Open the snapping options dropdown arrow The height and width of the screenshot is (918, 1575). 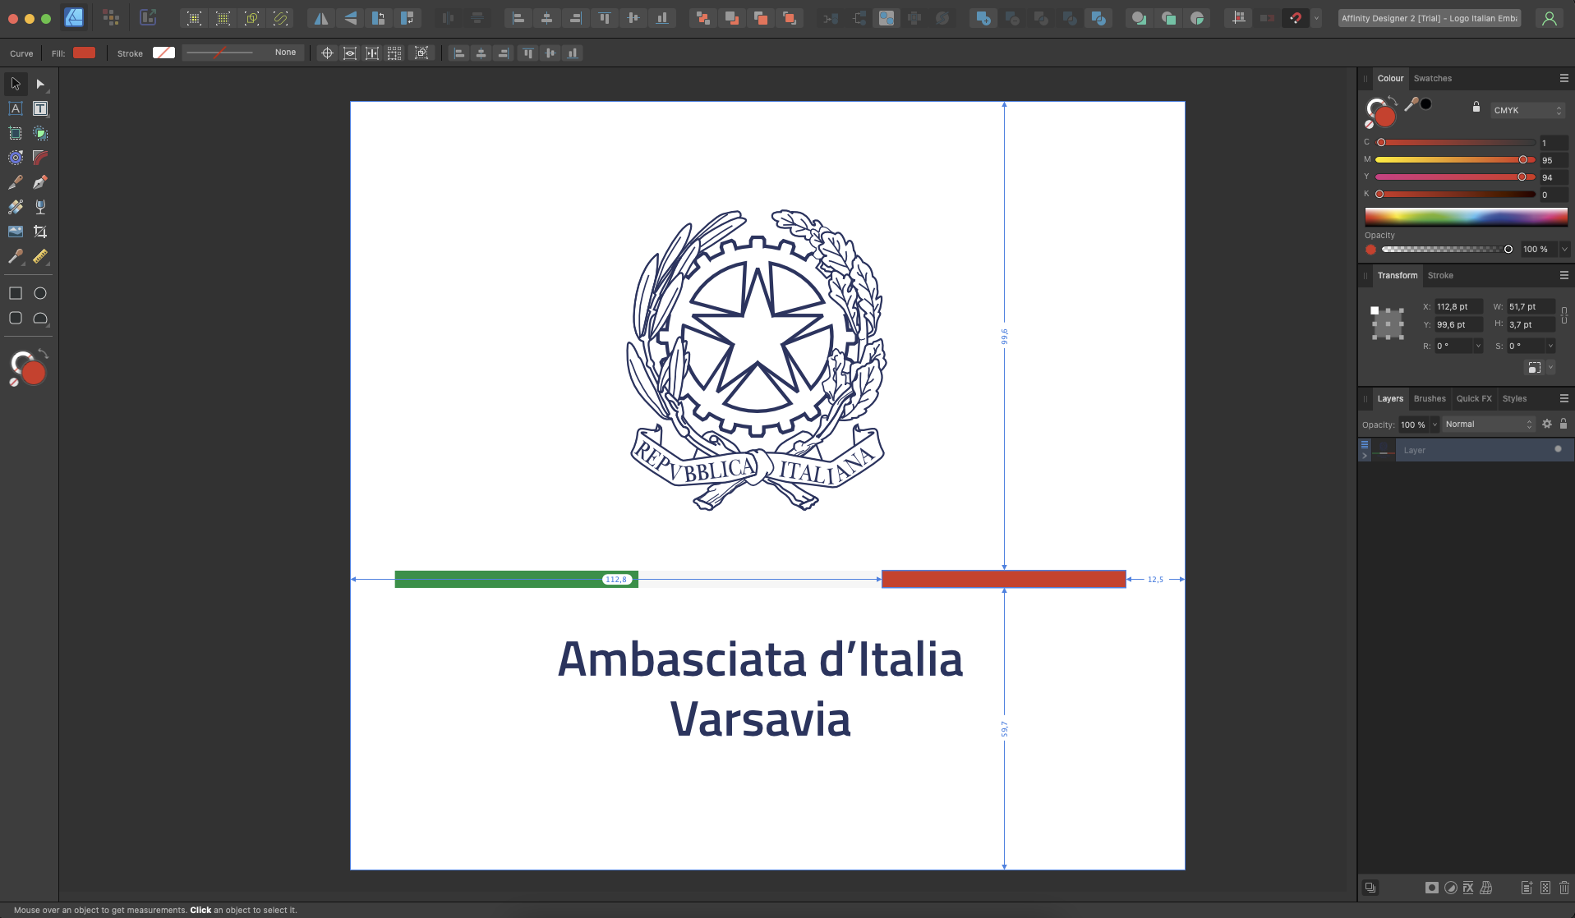point(1316,18)
